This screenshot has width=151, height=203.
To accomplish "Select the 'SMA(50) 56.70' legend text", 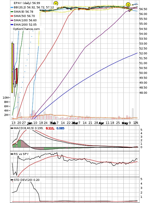I will (x=24, y=16).
